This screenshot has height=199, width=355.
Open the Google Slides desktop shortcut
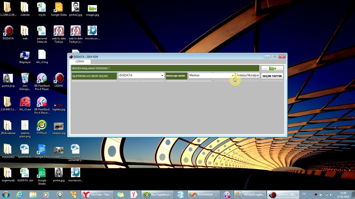(59, 9)
